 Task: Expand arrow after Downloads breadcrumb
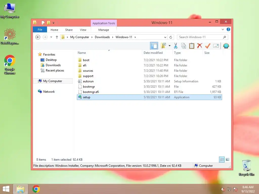click(x=113, y=37)
